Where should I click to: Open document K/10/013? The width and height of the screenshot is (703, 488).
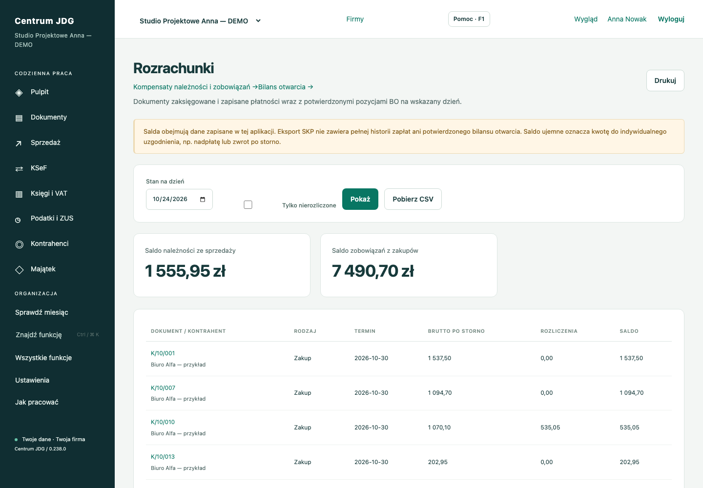(x=163, y=457)
